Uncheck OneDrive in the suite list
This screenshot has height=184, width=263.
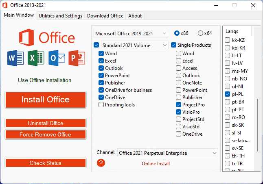point(101,97)
